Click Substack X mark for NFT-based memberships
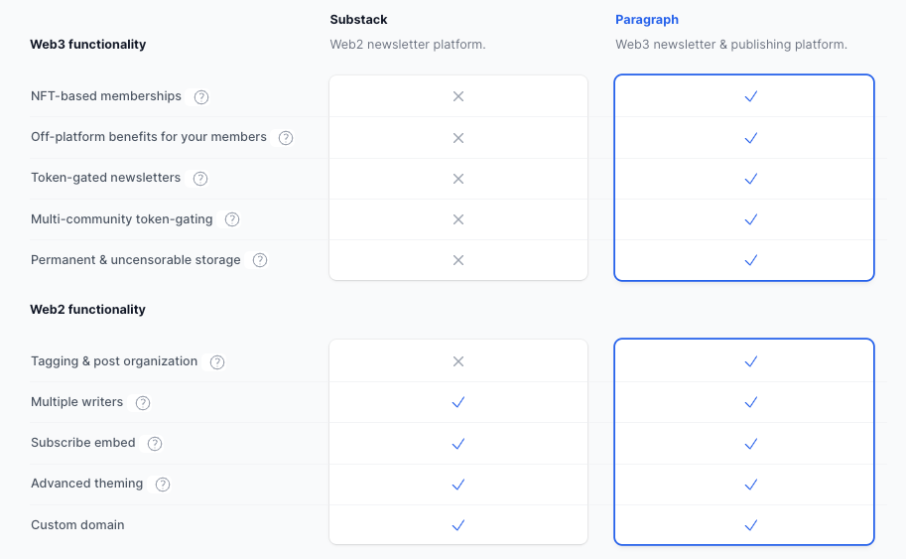This screenshot has width=906, height=559. coord(458,96)
